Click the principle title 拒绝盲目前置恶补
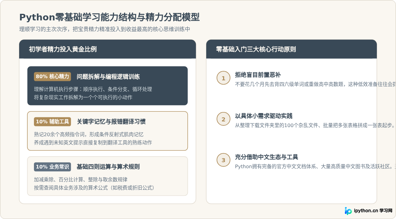396x219 pixels. pos(258,75)
